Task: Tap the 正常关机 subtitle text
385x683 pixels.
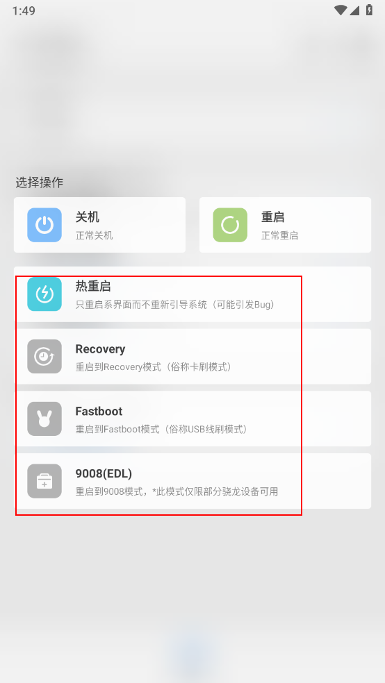Action: click(x=95, y=236)
